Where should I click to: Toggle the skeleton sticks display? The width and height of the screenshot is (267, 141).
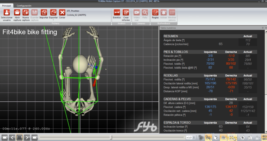[x=208, y=137]
